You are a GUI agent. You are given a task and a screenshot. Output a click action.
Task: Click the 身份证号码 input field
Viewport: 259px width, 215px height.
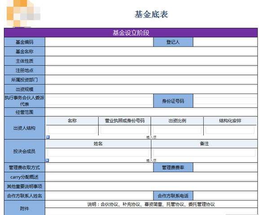coord(225,101)
